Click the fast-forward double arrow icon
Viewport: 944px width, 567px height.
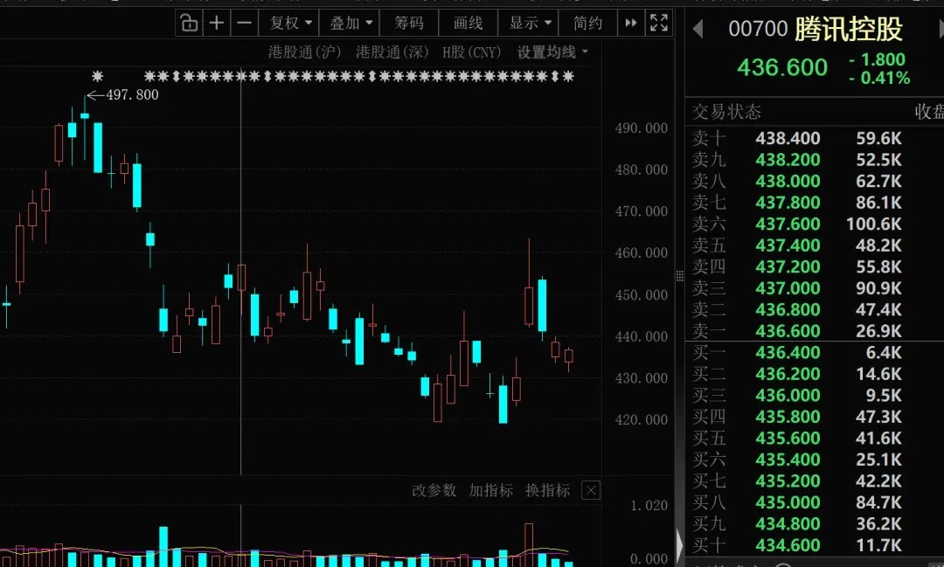coord(630,23)
